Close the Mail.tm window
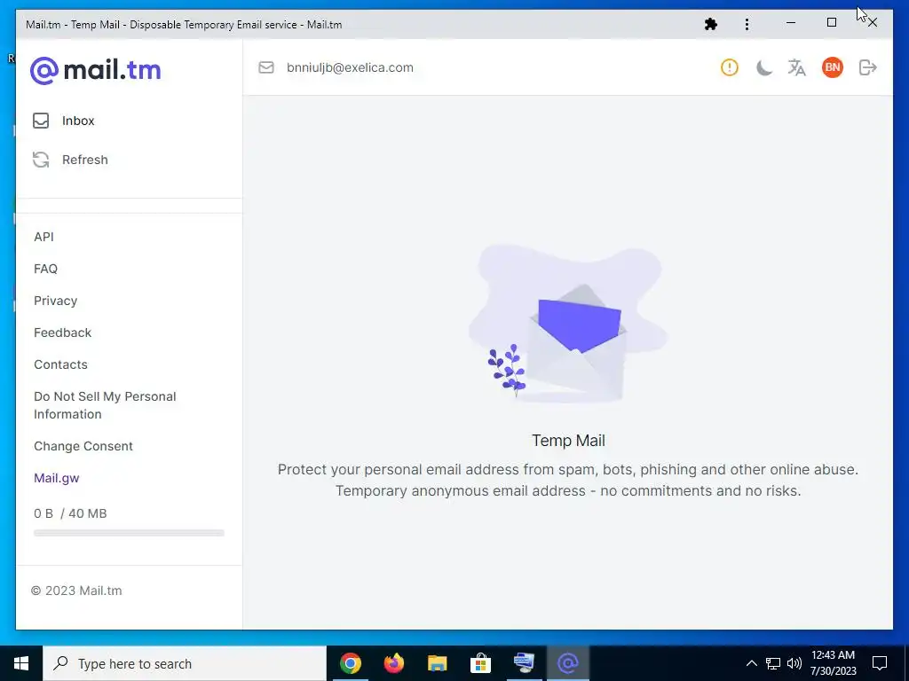 pos(873,23)
